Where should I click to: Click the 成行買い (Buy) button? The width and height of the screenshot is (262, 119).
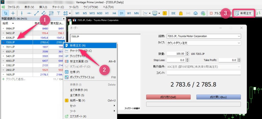coord(218,97)
